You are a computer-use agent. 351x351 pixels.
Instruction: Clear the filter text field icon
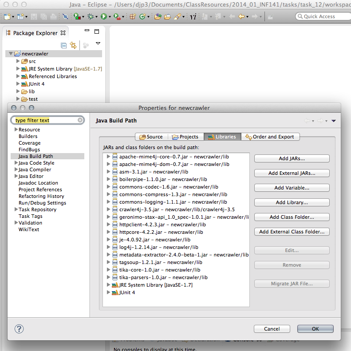tap(80, 120)
